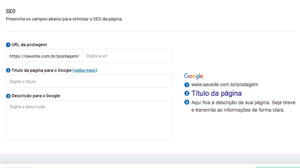Image resolution: width=300 pixels, height=168 pixels.
Task: Click the SEO section heading
Action: (x=11, y=11)
